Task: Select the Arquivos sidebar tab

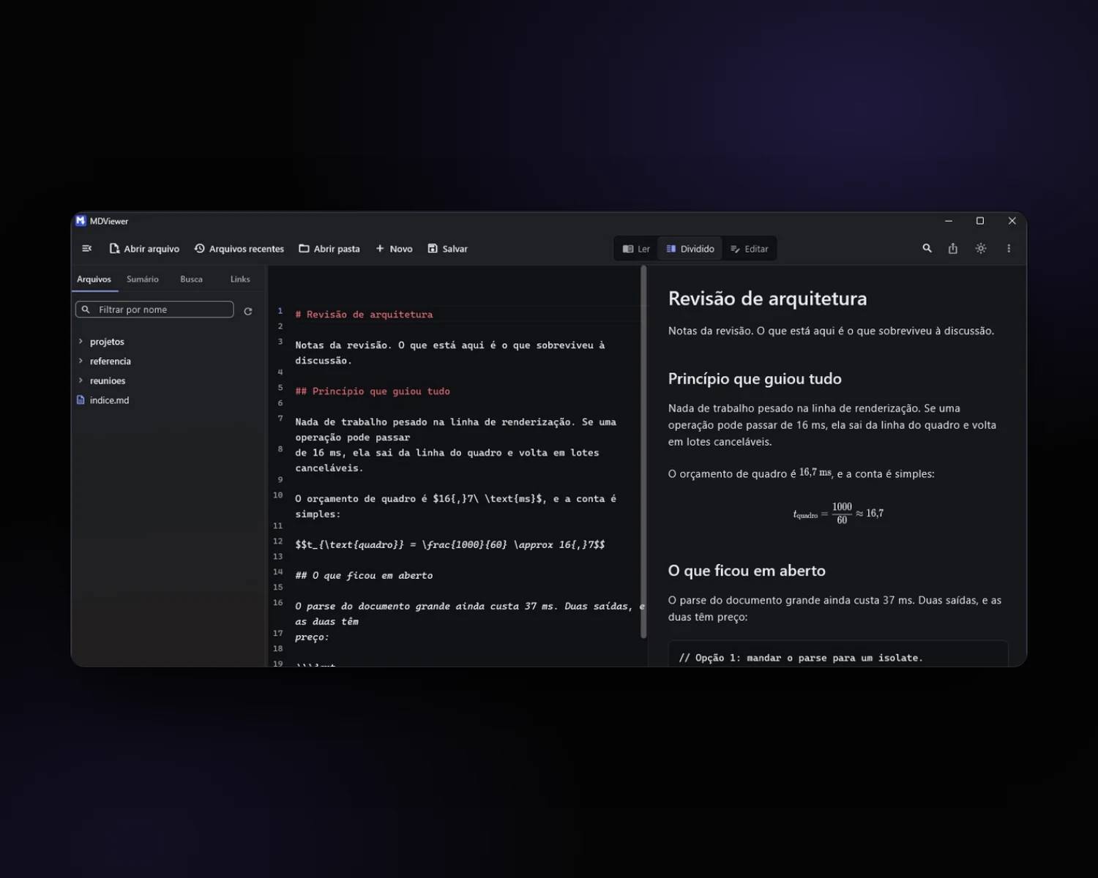Action: (x=94, y=279)
